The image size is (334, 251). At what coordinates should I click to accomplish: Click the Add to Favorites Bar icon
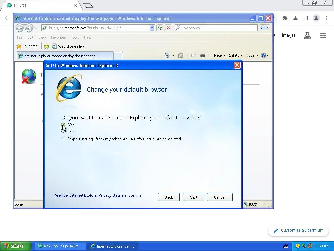pos(47,46)
